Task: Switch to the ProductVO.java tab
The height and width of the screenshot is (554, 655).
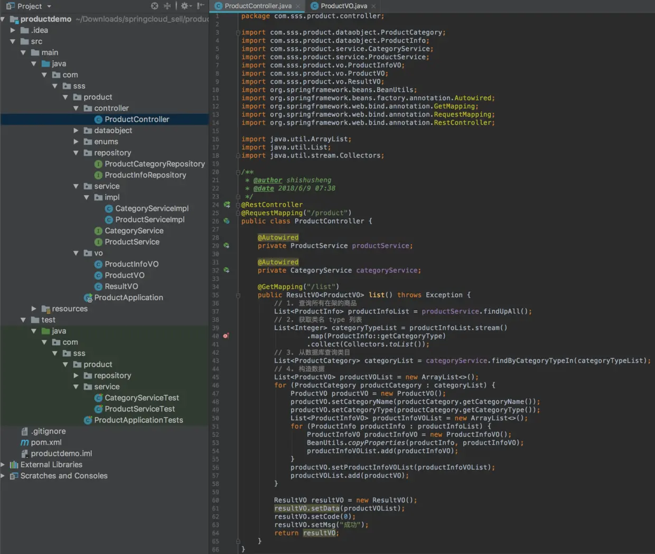Action: point(343,6)
